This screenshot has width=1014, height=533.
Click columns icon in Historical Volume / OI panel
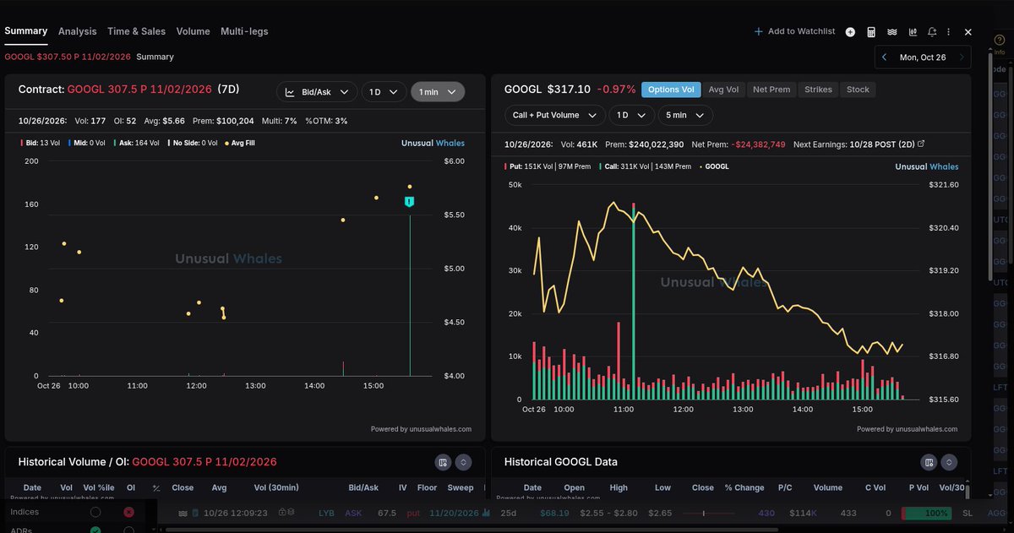tap(442, 462)
